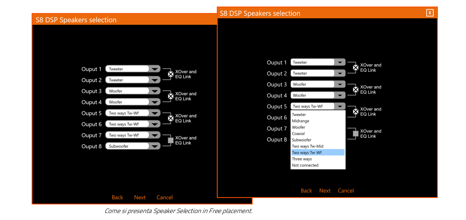Pick Three ways from the list
The image size is (466, 220).
pos(302,159)
